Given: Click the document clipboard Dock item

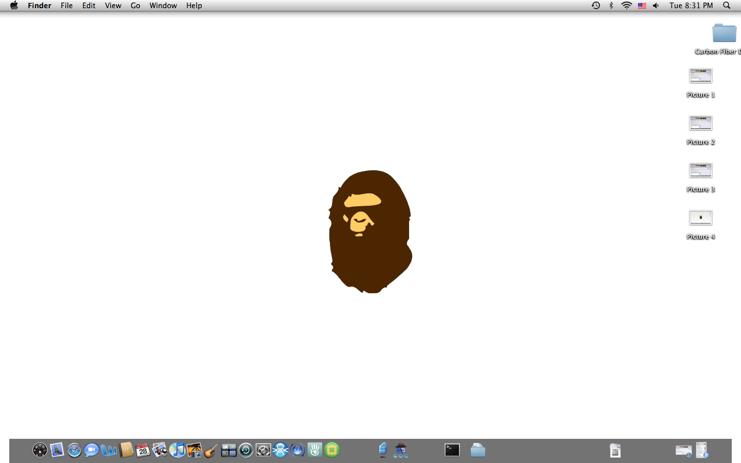Looking at the screenshot, I should pyautogui.click(x=615, y=450).
